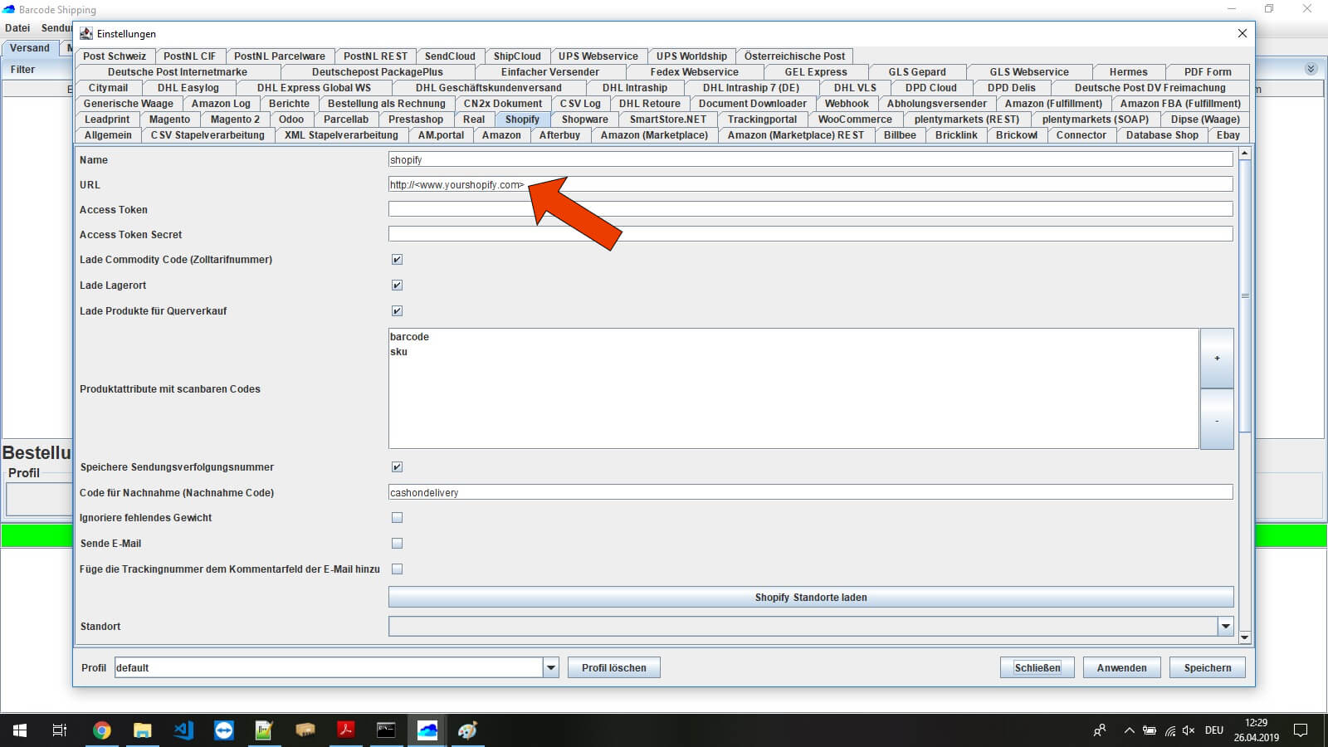
Task: Click Schließen button
Action: coord(1037,667)
